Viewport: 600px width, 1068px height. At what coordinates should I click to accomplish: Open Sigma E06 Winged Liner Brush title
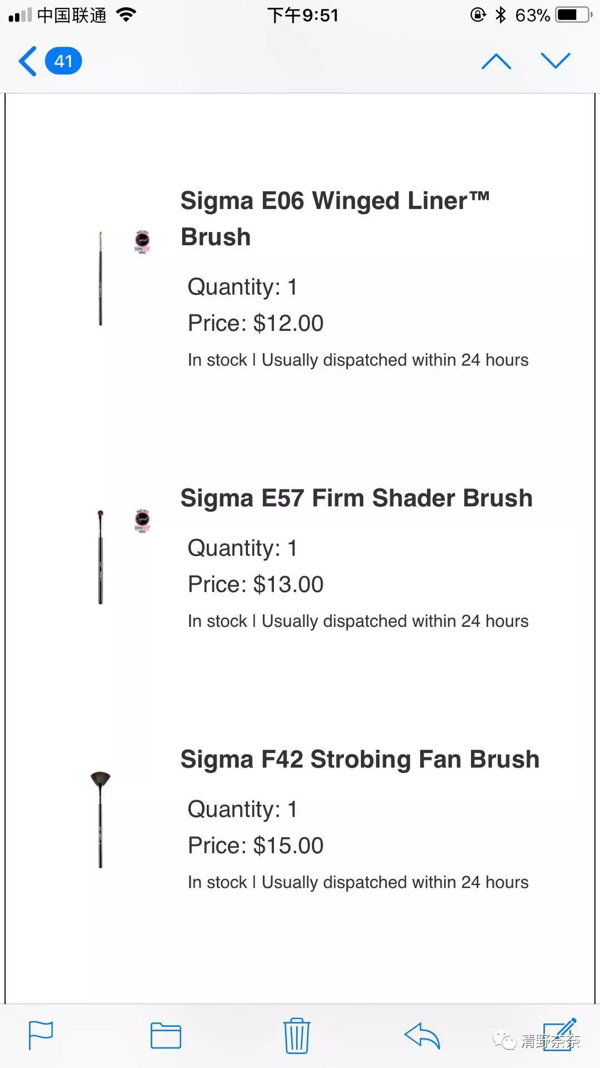point(334,219)
